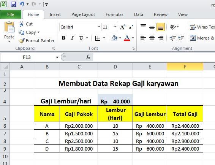Click the Borders icon
215x165 pixels.
click(x=98, y=38)
